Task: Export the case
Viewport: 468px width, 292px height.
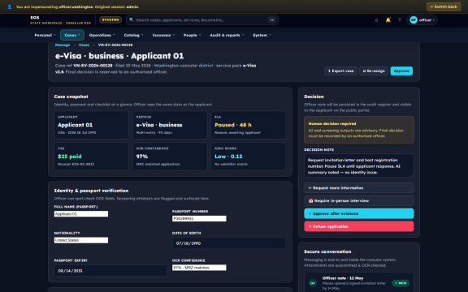Action: click(340, 71)
